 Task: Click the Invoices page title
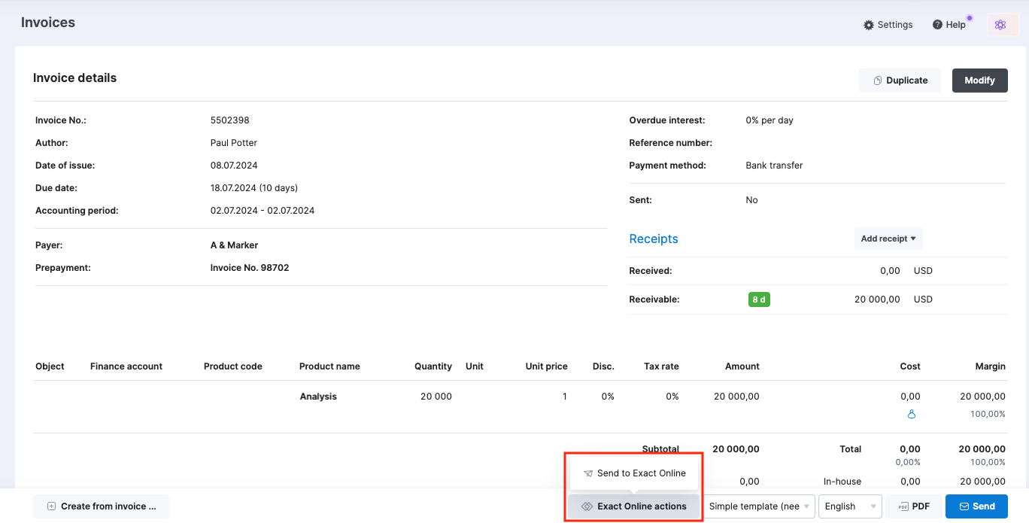48,23
